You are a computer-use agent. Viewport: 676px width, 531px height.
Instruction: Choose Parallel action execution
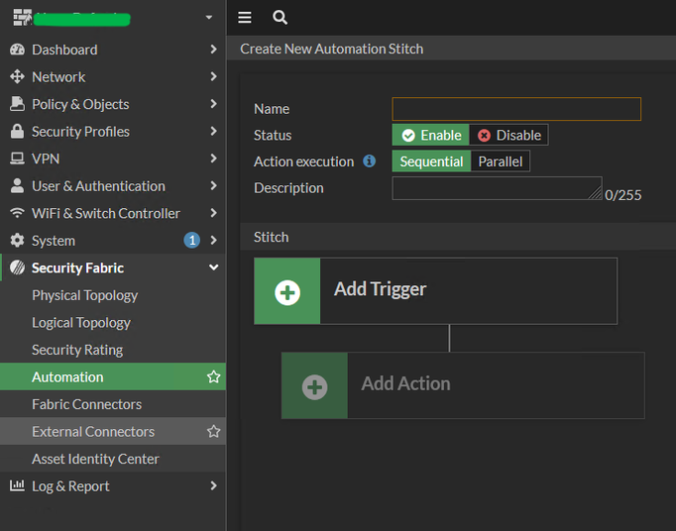tap(500, 161)
